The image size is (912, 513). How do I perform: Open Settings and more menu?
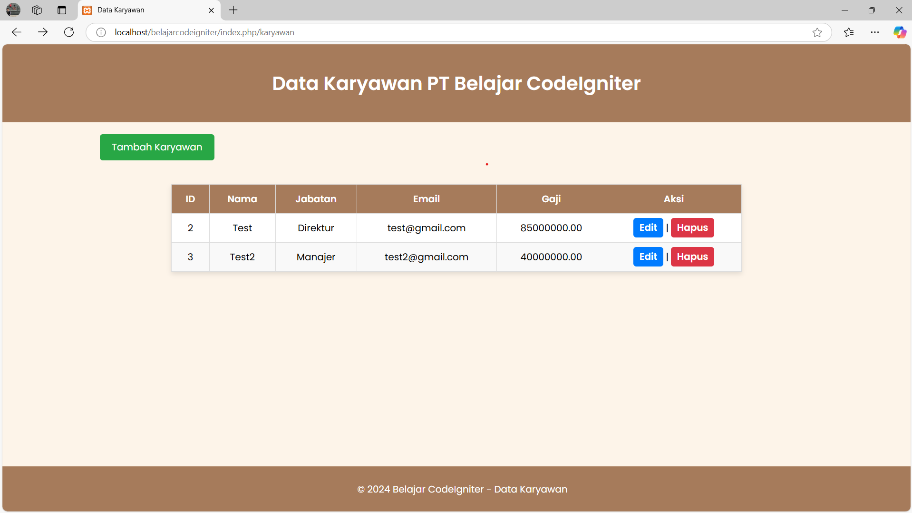click(x=875, y=32)
